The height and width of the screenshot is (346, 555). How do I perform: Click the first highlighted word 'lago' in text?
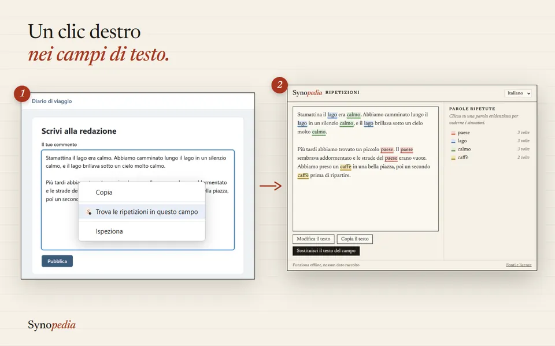click(x=332, y=115)
